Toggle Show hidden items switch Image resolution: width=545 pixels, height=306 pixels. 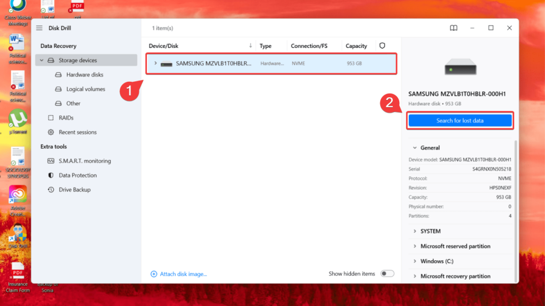387,274
